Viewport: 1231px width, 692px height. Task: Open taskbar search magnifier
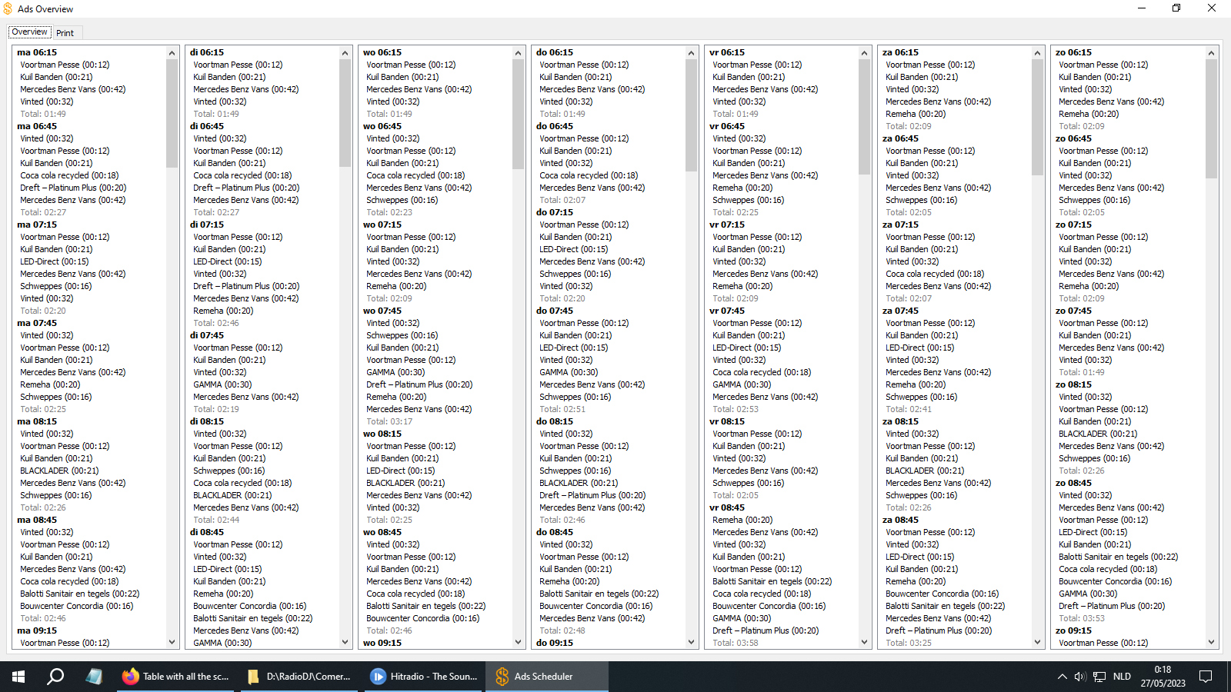[x=55, y=677]
